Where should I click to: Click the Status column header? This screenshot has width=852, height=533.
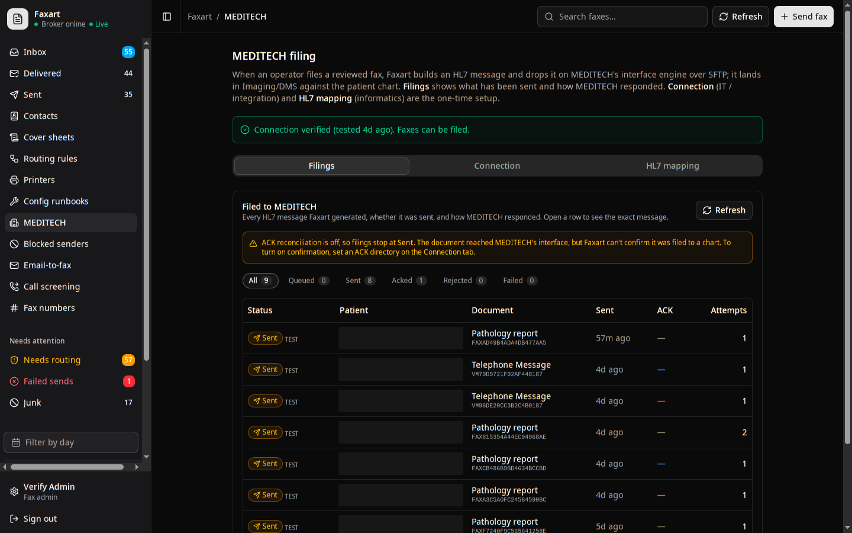(x=260, y=310)
